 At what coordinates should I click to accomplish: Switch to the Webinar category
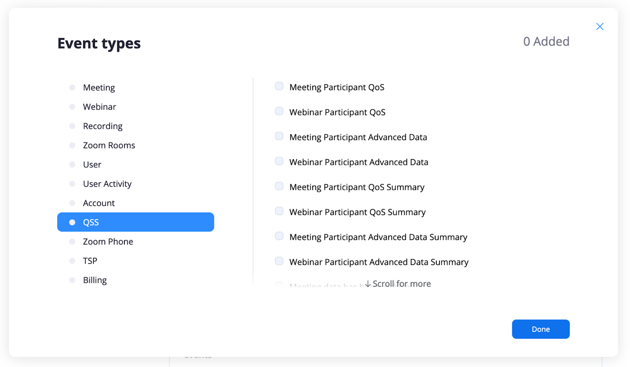tap(99, 106)
